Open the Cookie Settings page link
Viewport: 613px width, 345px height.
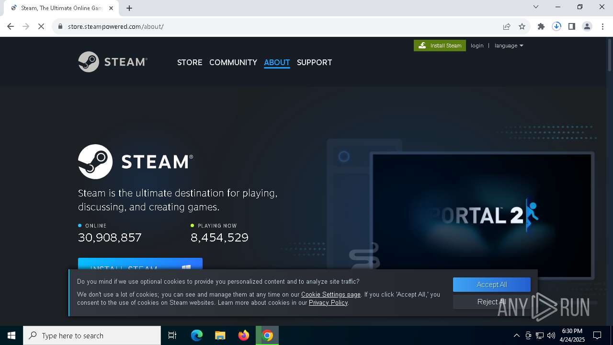pyautogui.click(x=331, y=295)
